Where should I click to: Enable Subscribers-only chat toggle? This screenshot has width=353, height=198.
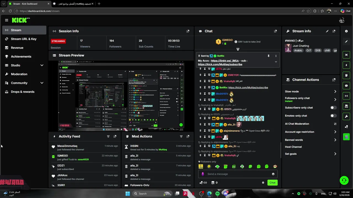pyautogui.click(x=333, y=108)
